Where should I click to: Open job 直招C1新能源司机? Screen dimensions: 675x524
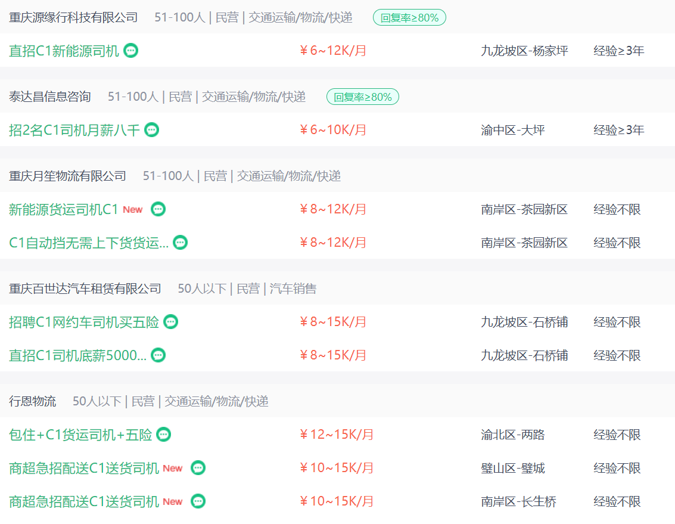click(64, 51)
